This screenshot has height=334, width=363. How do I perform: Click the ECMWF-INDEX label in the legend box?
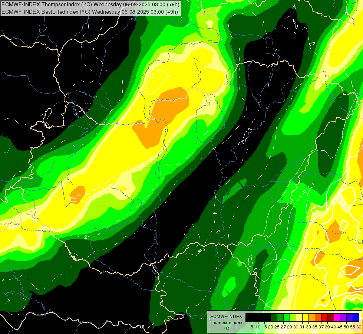226,317
